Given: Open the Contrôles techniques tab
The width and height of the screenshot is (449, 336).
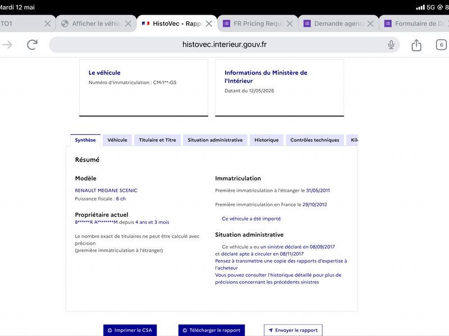Looking at the screenshot, I should click(x=315, y=140).
